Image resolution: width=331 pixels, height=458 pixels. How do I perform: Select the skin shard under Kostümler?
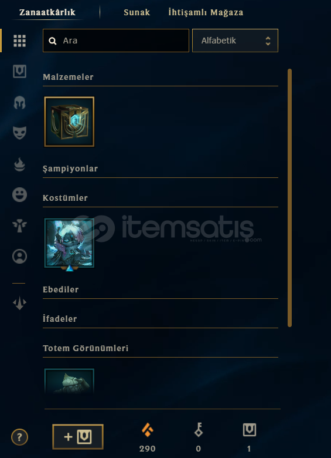tap(69, 243)
